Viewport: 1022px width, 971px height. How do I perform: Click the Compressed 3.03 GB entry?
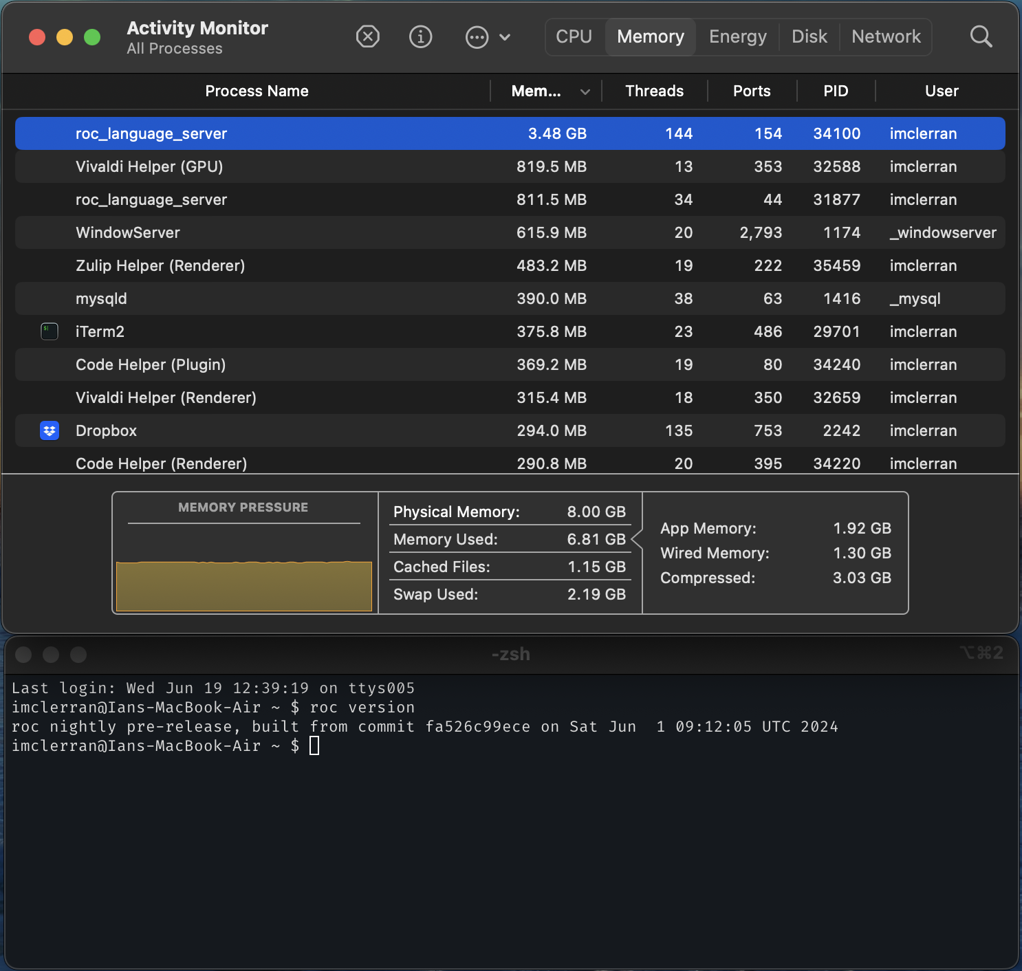point(776,578)
